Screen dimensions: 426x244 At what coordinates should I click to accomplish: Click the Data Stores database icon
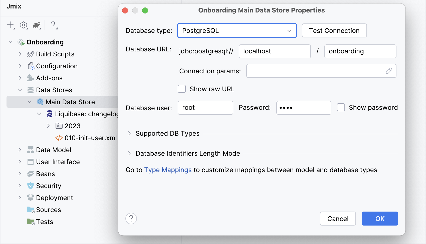pos(31,90)
